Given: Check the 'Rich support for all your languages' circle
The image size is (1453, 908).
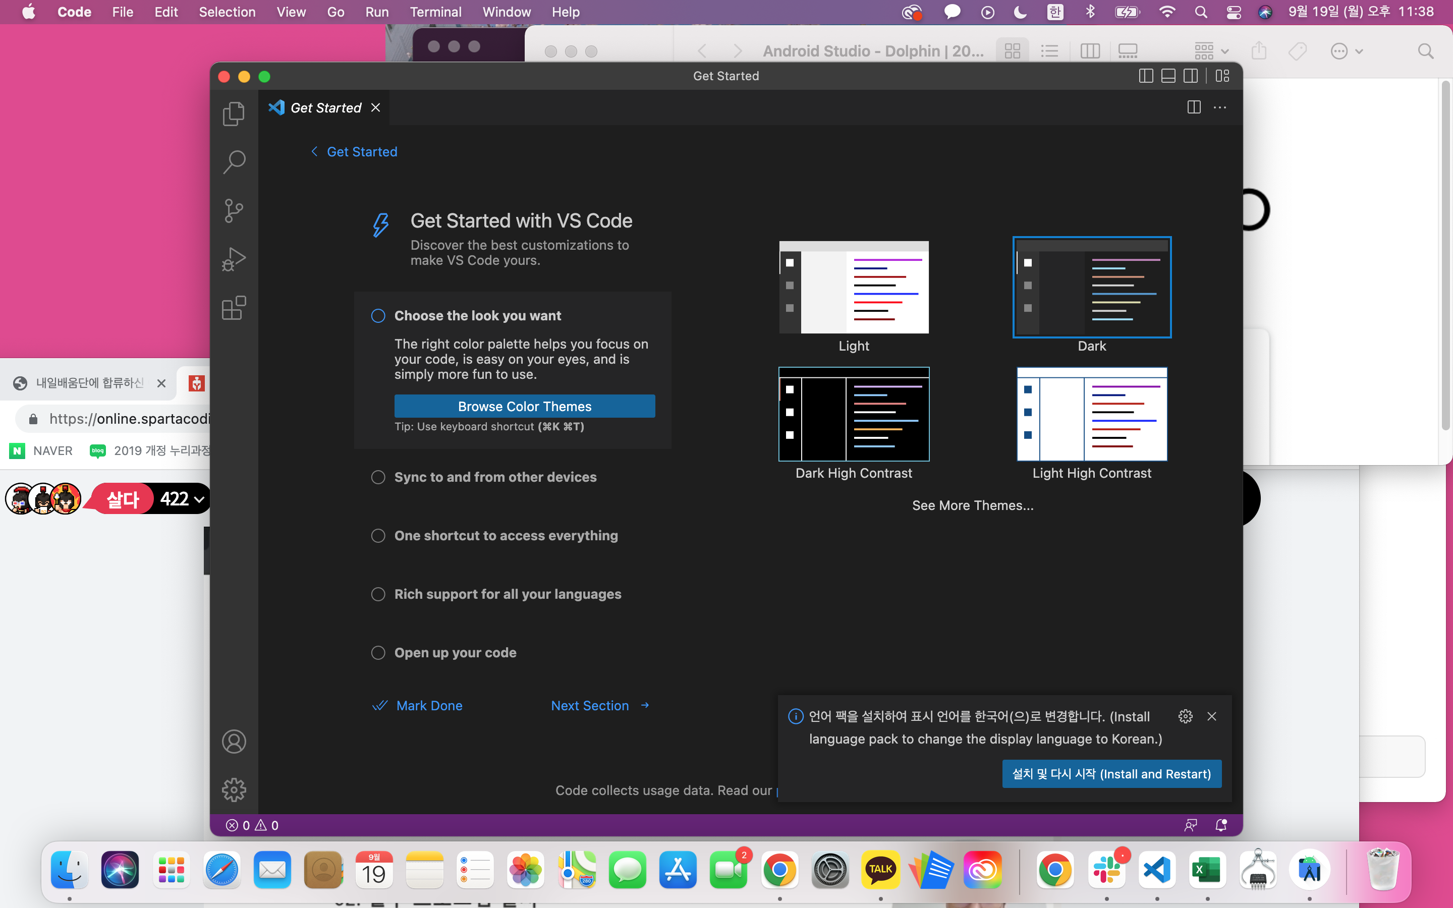Looking at the screenshot, I should click(378, 595).
